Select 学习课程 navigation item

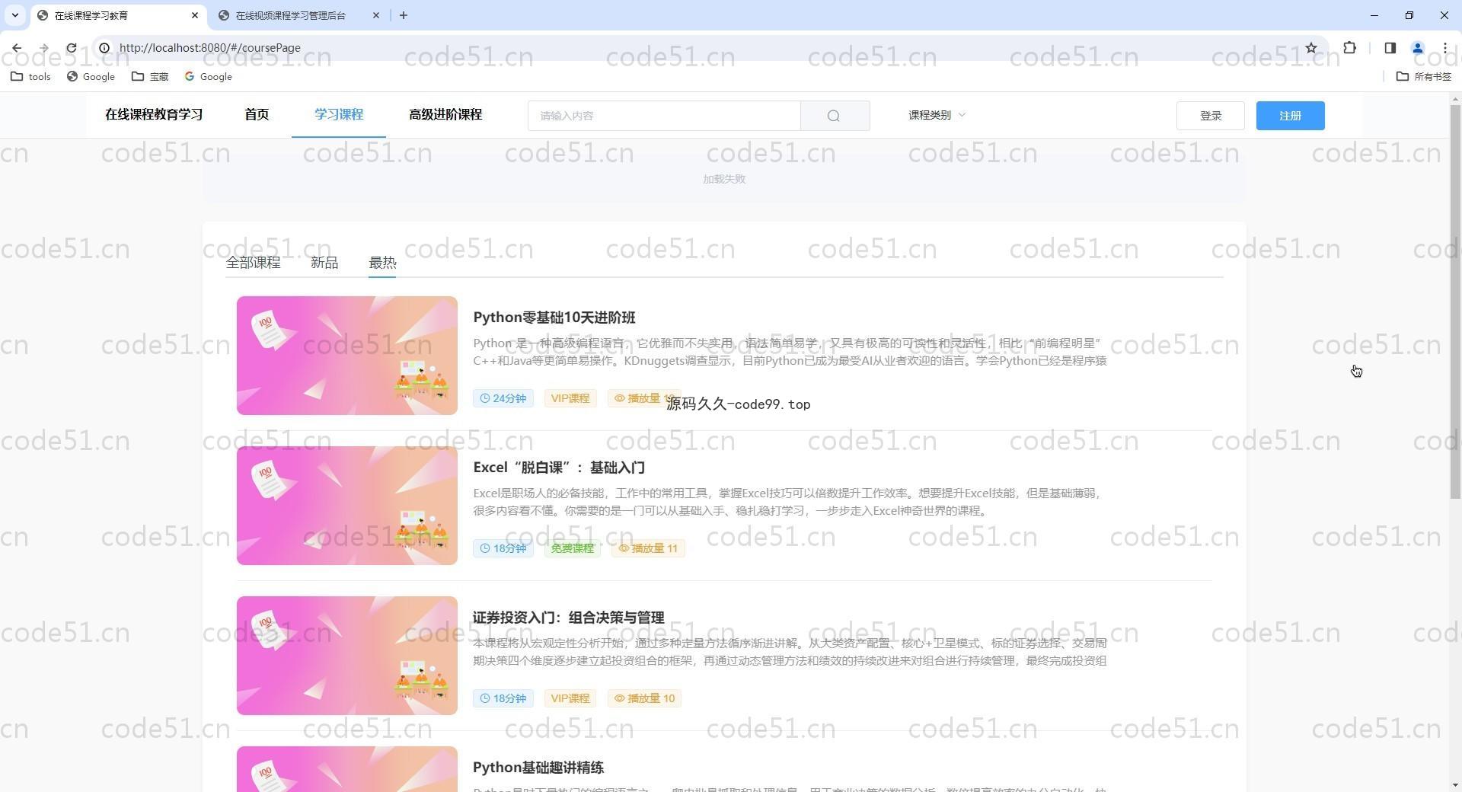339,115
